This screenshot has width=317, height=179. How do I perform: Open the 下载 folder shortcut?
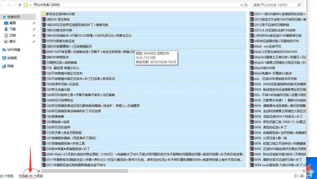[12, 29]
